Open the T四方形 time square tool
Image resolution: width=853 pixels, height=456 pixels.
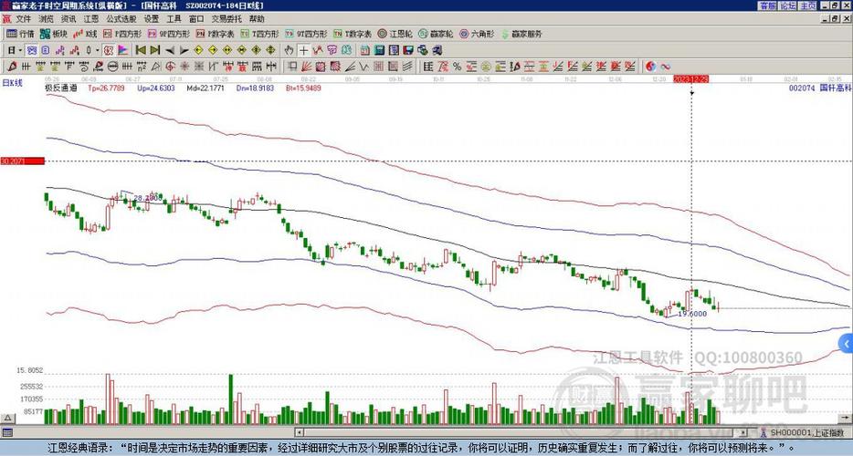tap(259, 34)
